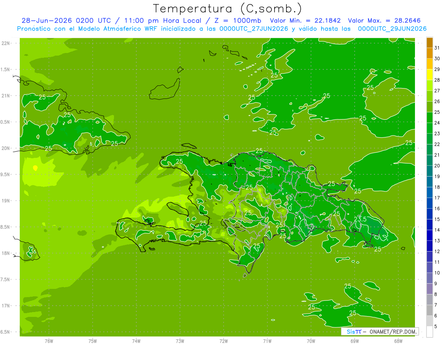Click the title "Temperatura (C,somb.)"
447x346 pixels.
(227, 9)
